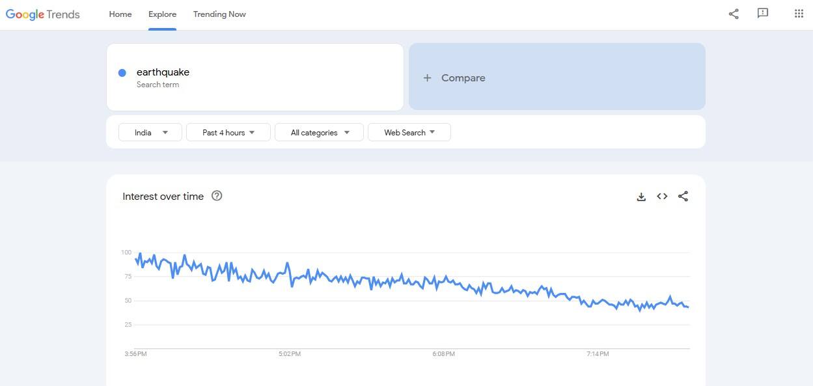Open the Google apps grid
Image resolution: width=813 pixels, height=386 pixels.
pyautogui.click(x=799, y=14)
